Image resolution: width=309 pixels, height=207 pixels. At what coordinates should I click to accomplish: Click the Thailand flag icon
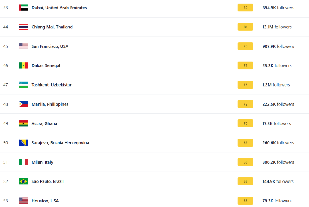pos(23,27)
